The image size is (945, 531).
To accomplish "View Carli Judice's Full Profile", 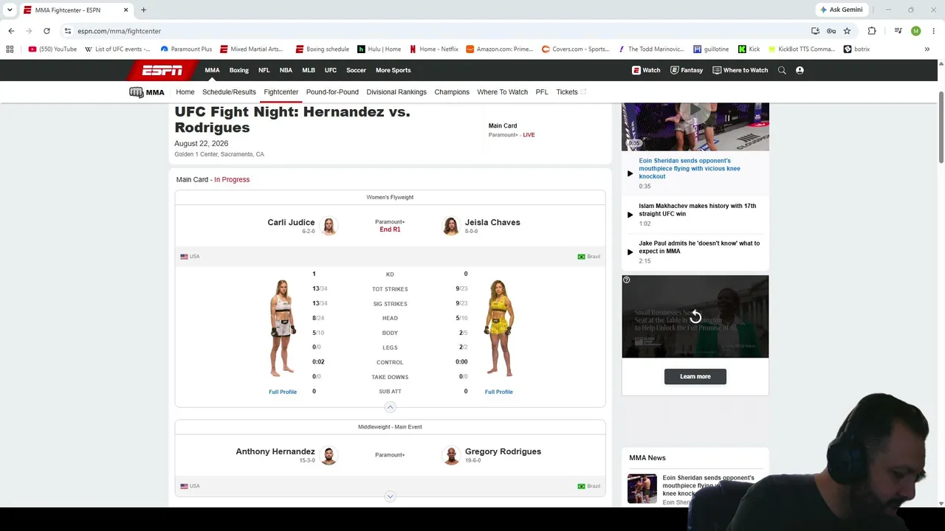I will tap(283, 392).
